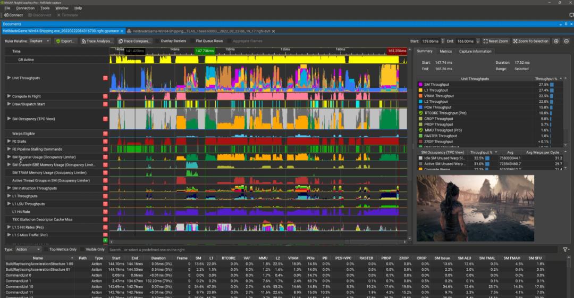
Task: Open the Ruler Relative Capture dropdown
Action: click(x=39, y=41)
